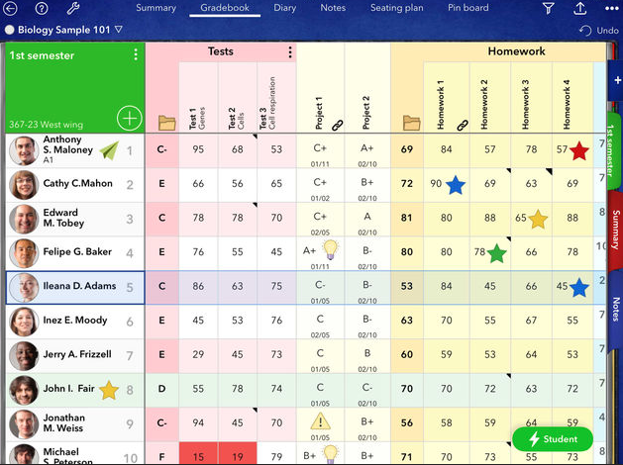Add a student with the plus circle
The image size is (623, 465).
tap(129, 119)
